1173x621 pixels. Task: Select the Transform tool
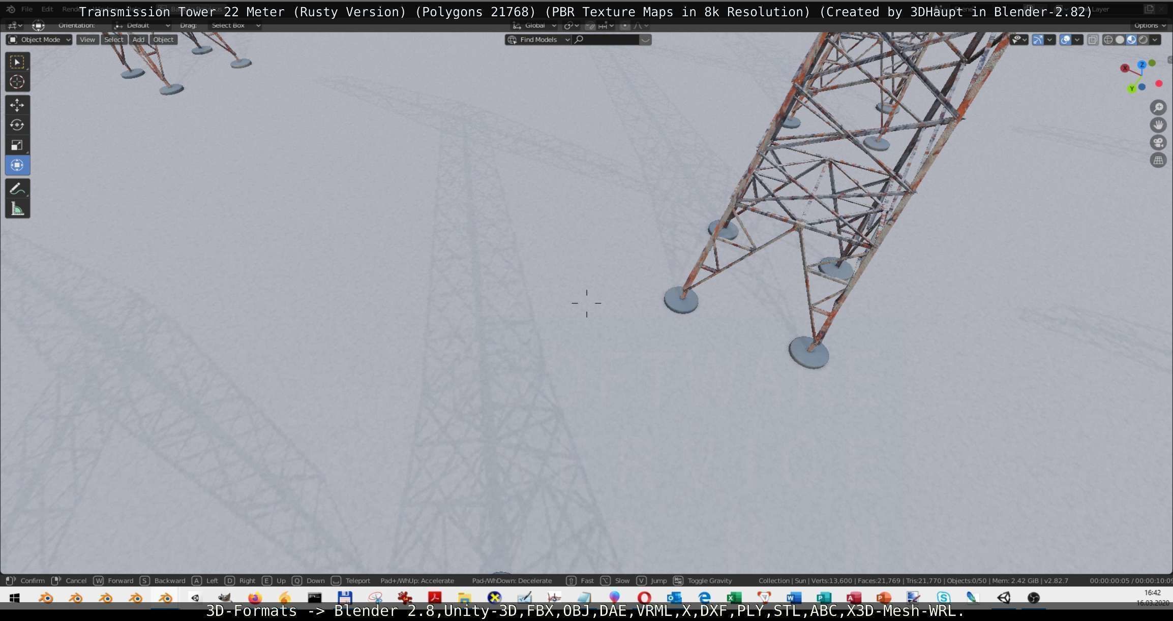17,165
